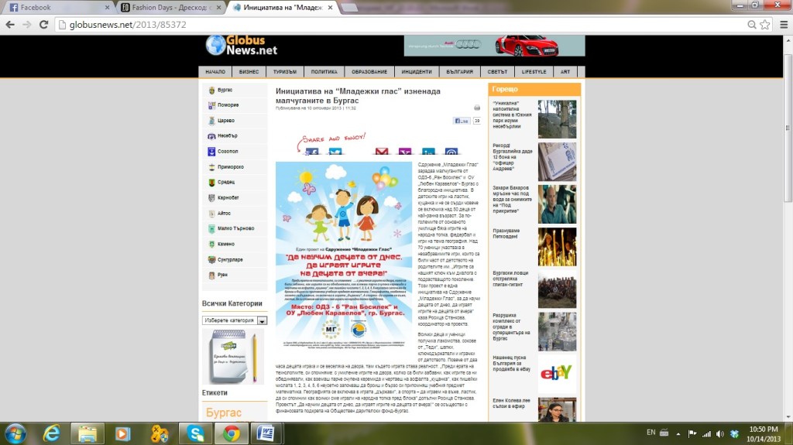Viewport: 793px width, 445px height.
Task: Click the browser reload icon
Action: (43, 24)
